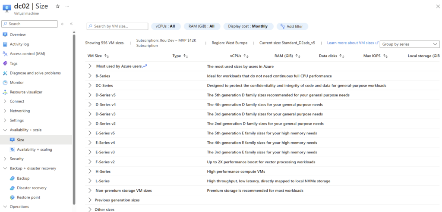The width and height of the screenshot is (442, 212).
Task: Click the favorite star icon beside dc02 Size
Action: (58, 6)
